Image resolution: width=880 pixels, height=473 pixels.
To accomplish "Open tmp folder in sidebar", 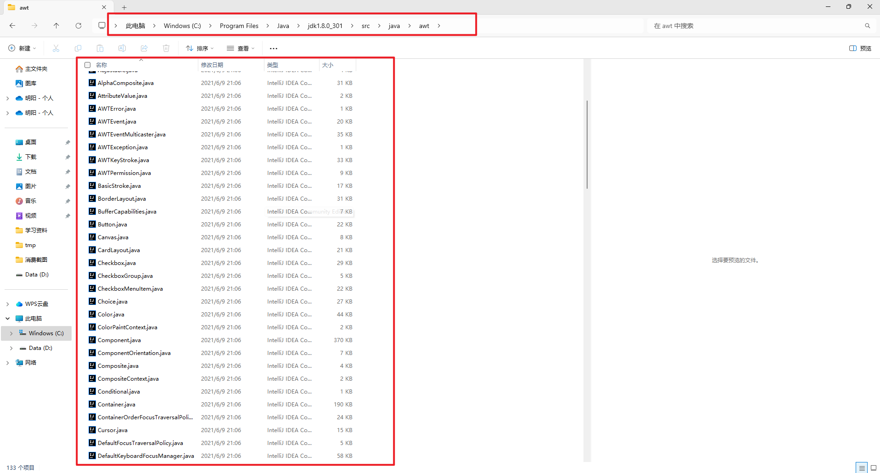I will (x=30, y=245).
